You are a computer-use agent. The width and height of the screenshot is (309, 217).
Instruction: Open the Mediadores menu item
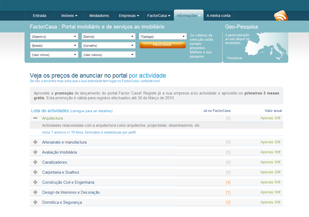tap(99, 16)
